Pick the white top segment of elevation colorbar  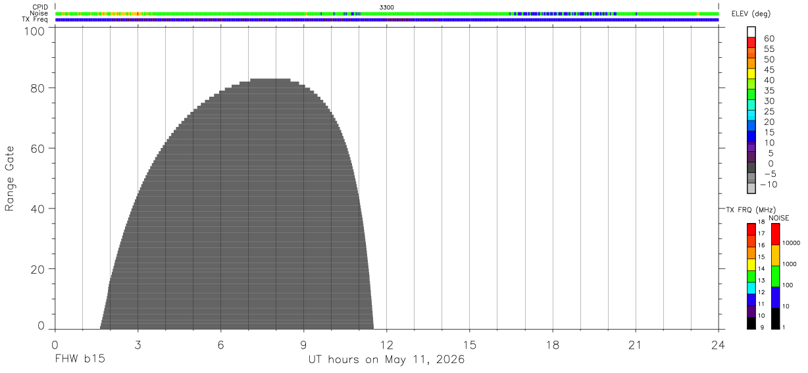751,32
